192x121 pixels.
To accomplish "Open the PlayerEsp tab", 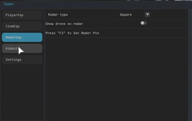I will [22, 15].
